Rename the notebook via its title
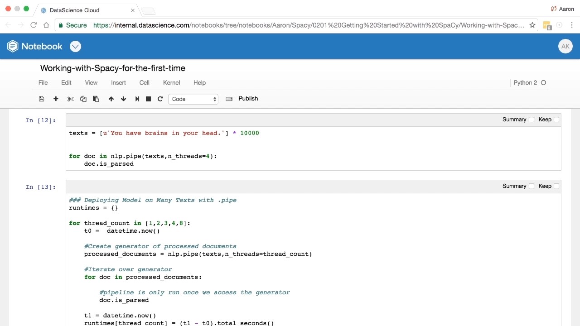Viewport: 580px width, 326px height. [x=113, y=68]
